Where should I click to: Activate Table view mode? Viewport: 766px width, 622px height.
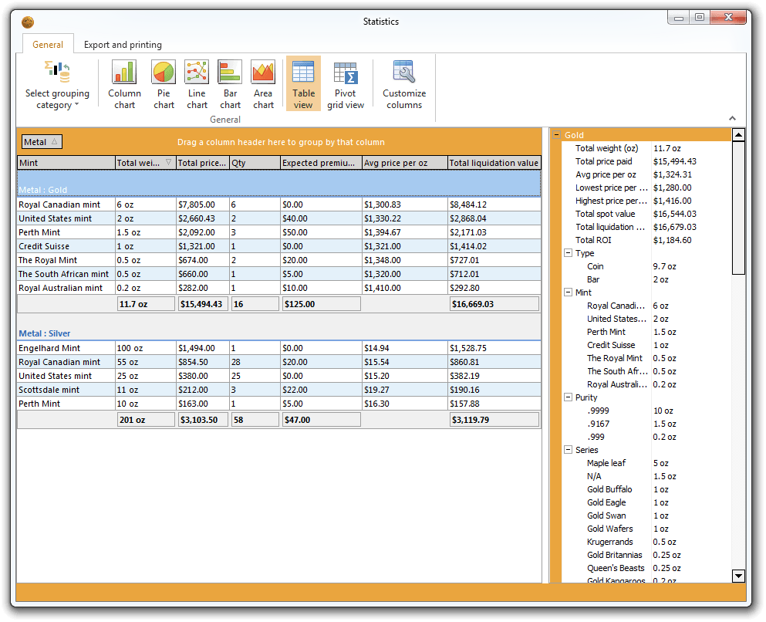[x=302, y=83]
